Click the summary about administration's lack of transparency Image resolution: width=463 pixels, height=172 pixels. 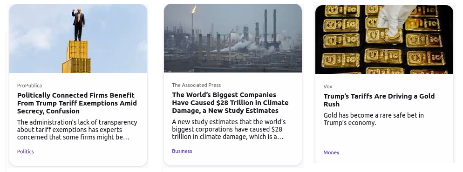[x=77, y=130]
